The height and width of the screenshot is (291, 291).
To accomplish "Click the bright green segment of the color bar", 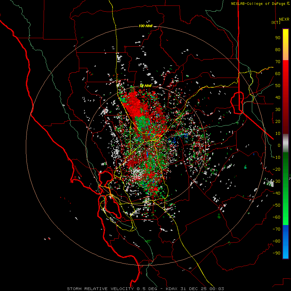I will pos(286,210).
